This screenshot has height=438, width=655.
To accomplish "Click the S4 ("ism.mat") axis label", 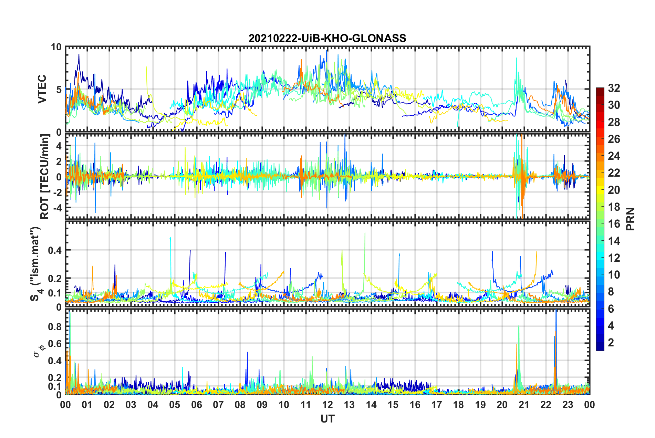I will pyautogui.click(x=35, y=264).
